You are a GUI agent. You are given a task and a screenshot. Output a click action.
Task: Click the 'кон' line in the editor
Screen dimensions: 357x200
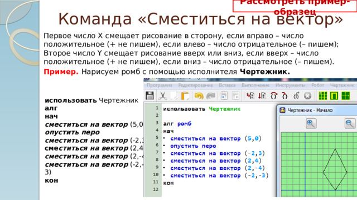pos(168,183)
